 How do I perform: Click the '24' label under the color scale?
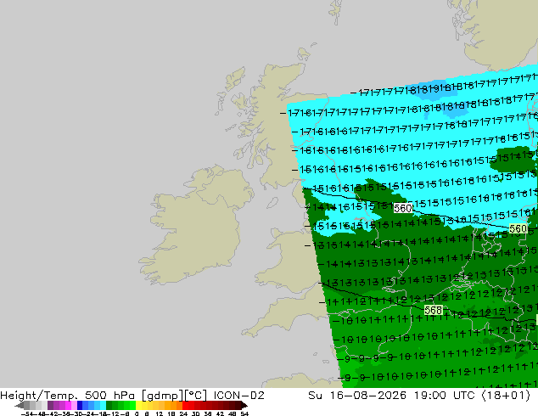(x=183, y=413)
